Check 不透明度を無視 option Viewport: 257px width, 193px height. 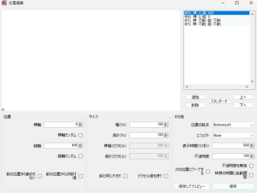251,166
